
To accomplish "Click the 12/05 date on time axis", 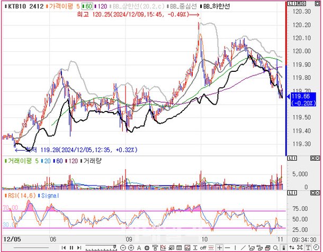I will tap(12, 239).
